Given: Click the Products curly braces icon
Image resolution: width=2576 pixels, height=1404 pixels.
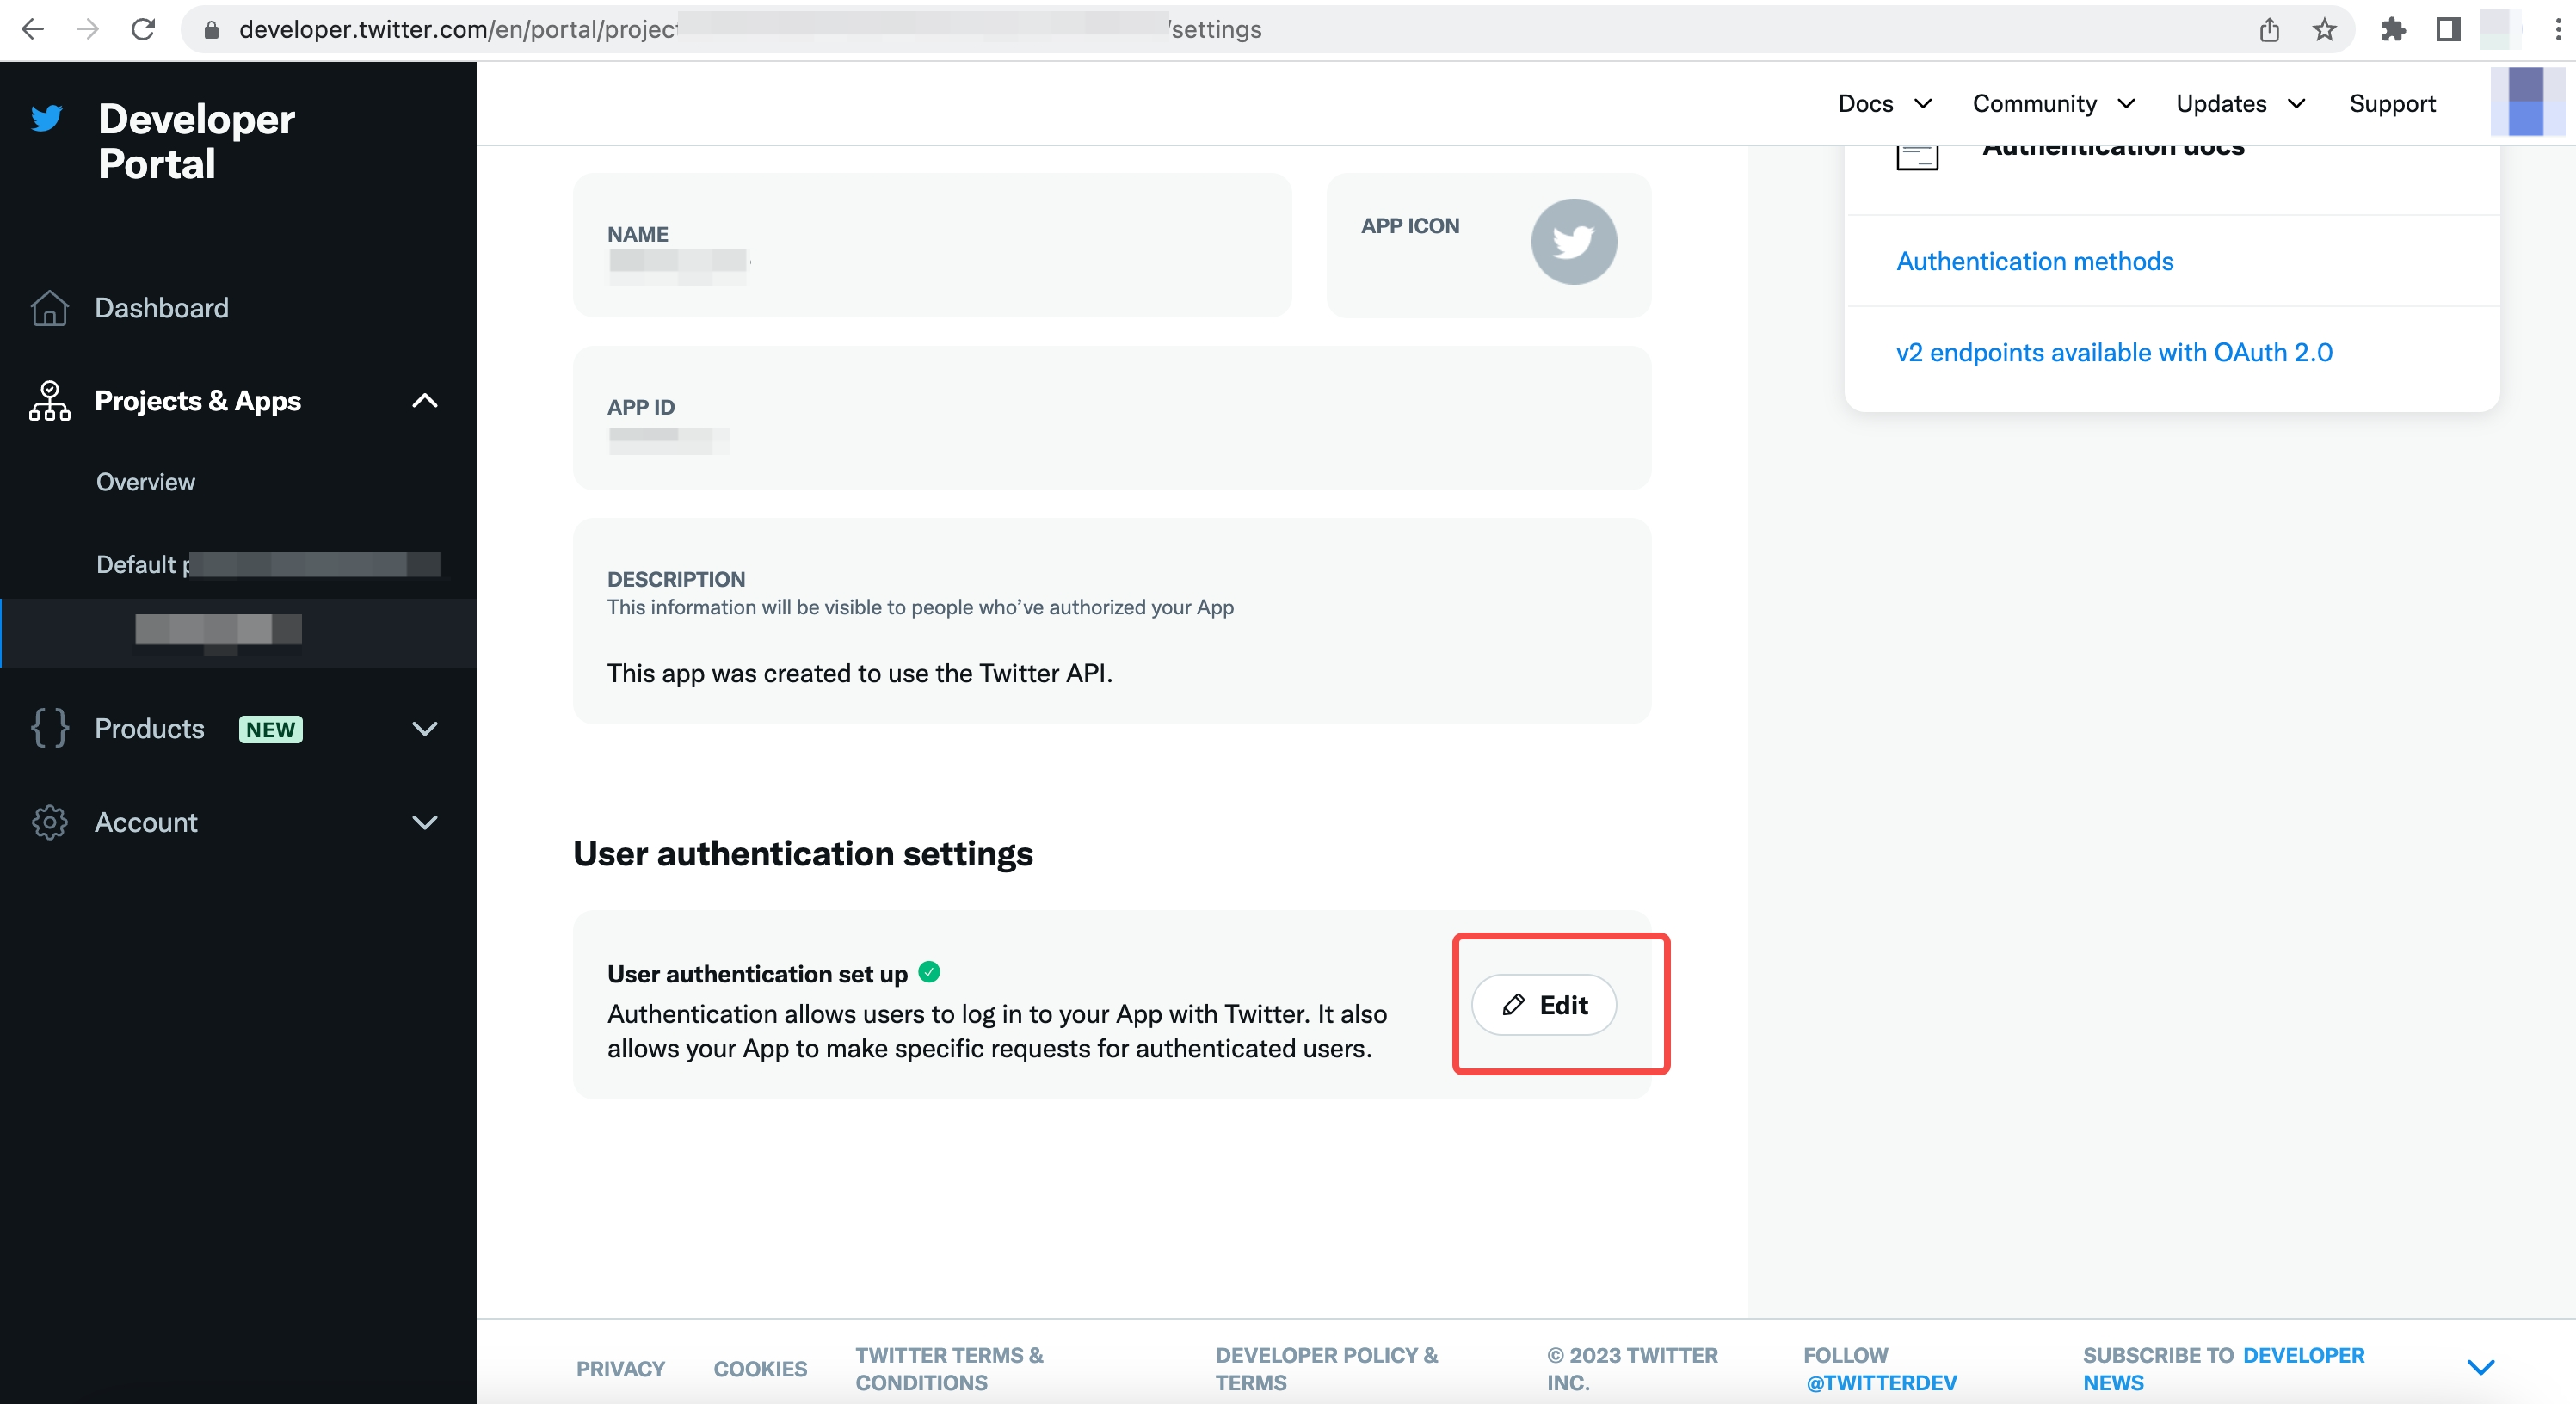Looking at the screenshot, I should tap(49, 728).
